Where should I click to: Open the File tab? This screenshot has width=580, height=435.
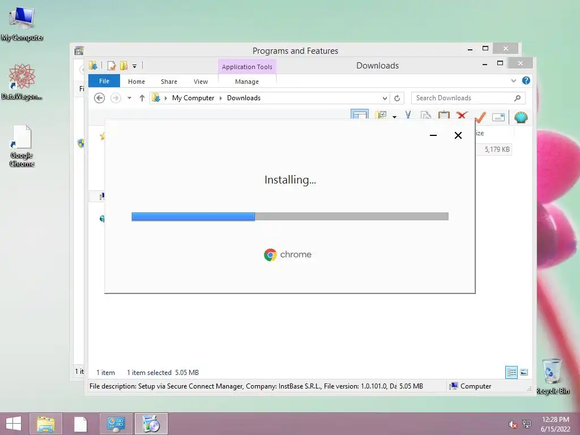[104, 81]
